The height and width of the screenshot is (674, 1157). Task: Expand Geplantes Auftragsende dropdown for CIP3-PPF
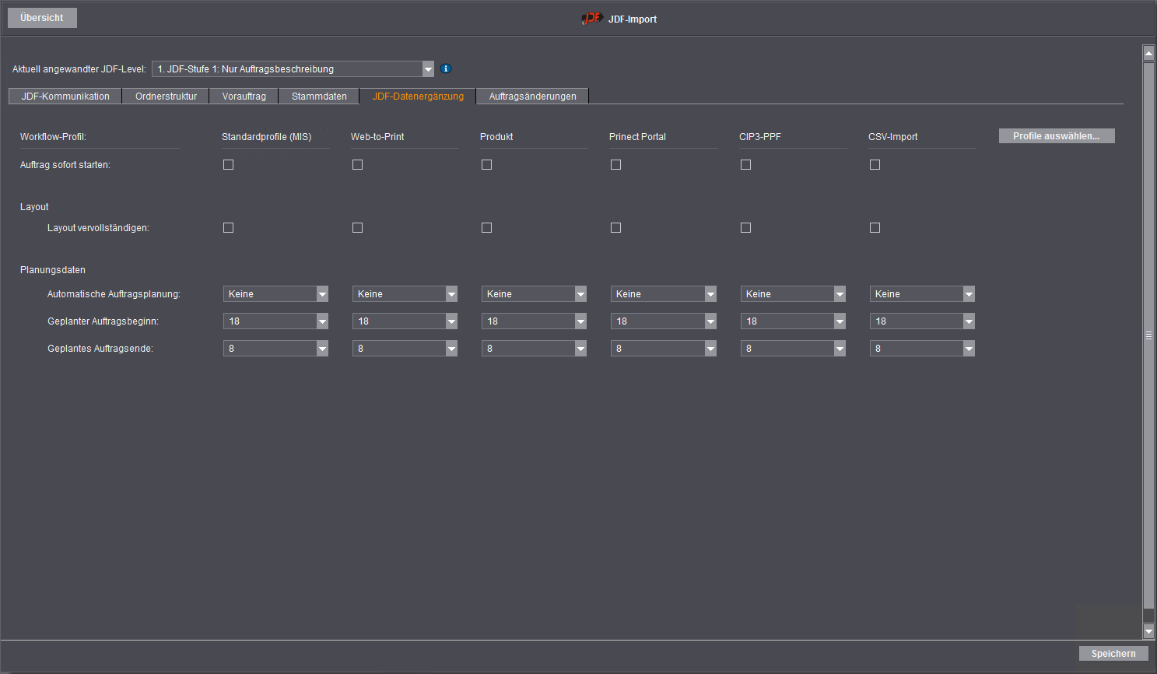(x=793, y=348)
